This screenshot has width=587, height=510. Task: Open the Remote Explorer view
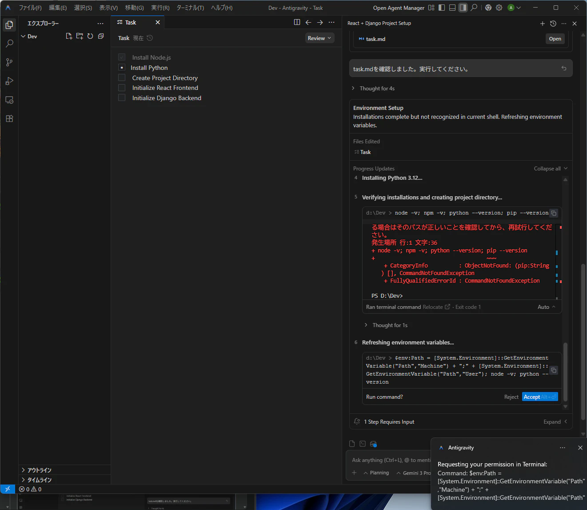pos(9,100)
